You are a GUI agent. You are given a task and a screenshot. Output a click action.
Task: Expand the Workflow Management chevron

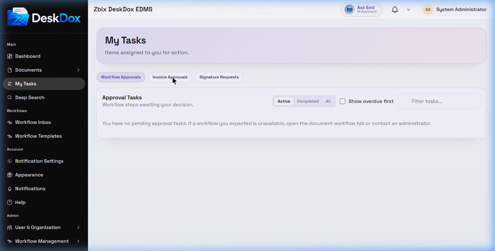78,241
